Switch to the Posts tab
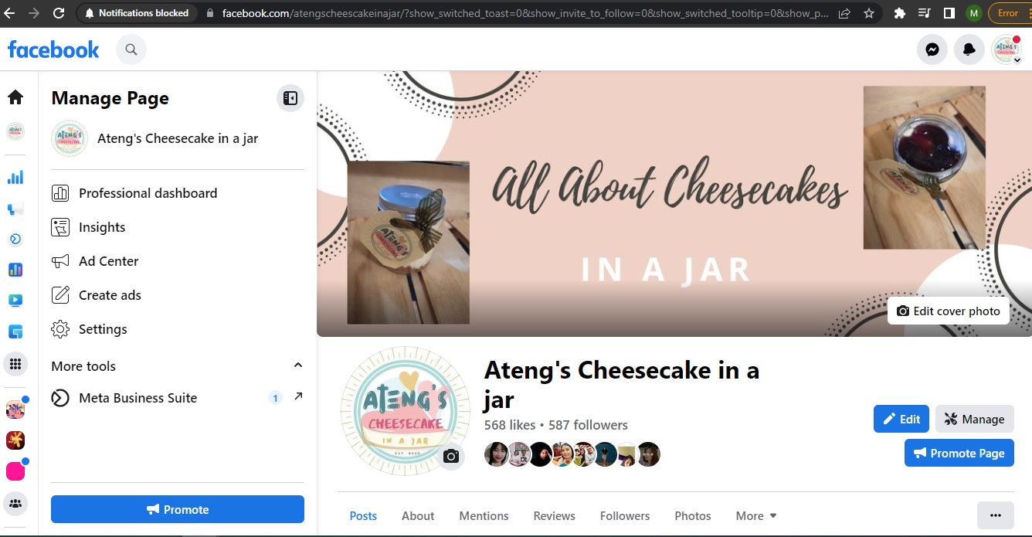1032x537 pixels. pyautogui.click(x=363, y=515)
